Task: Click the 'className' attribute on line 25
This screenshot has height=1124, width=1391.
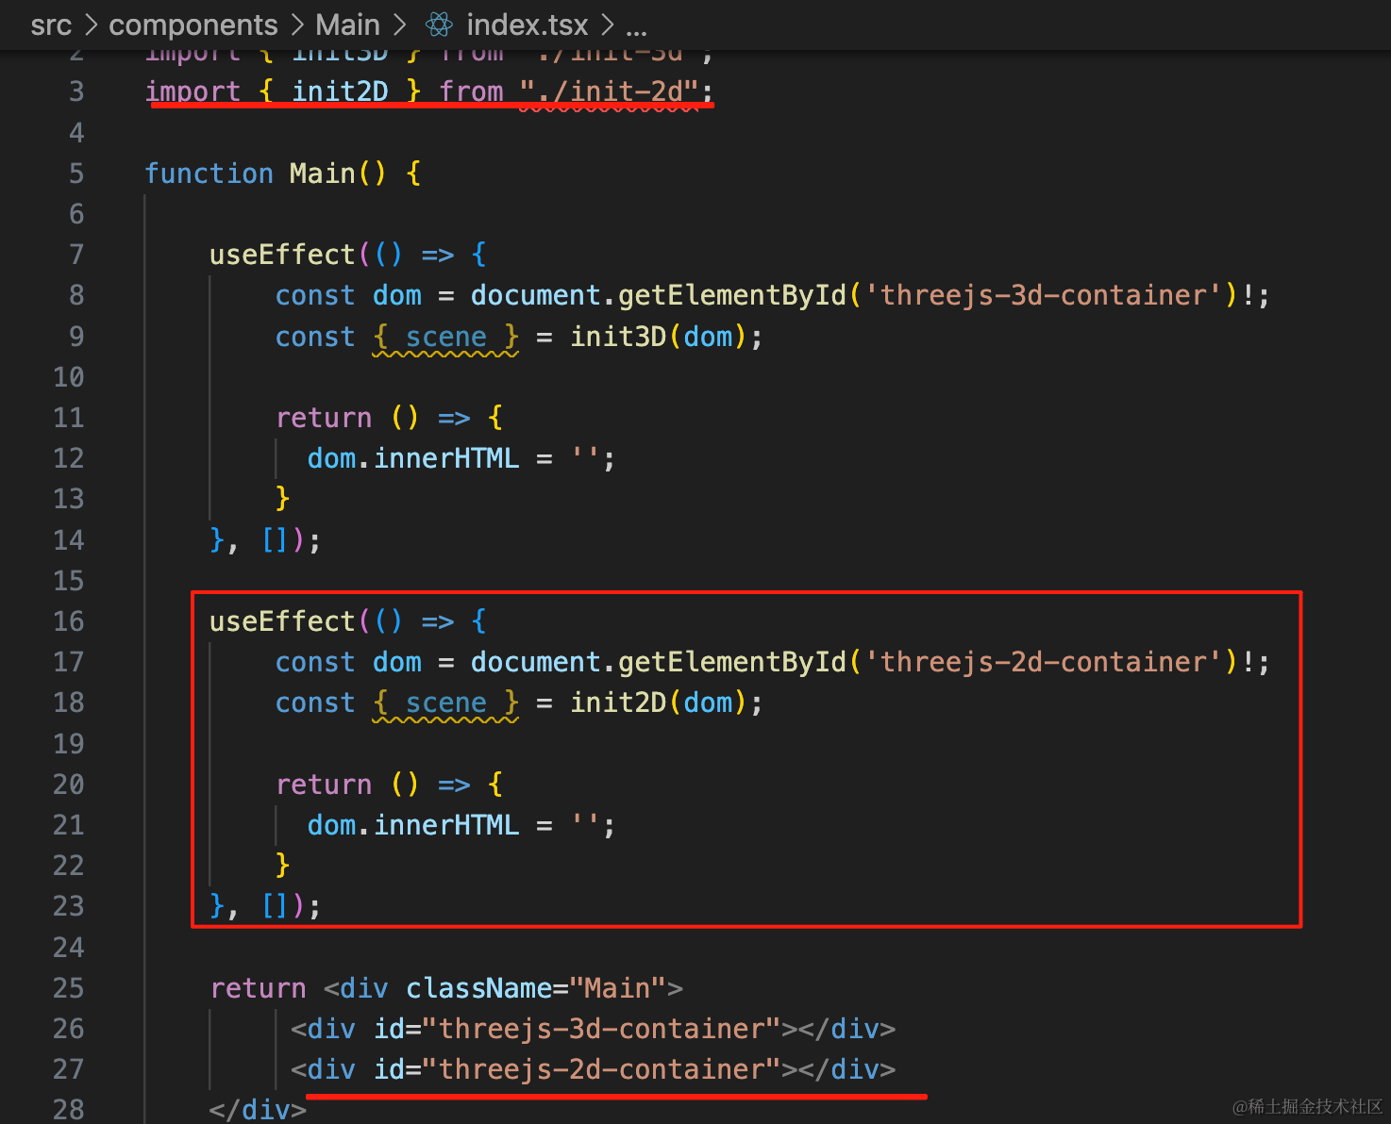Action: 479,988
